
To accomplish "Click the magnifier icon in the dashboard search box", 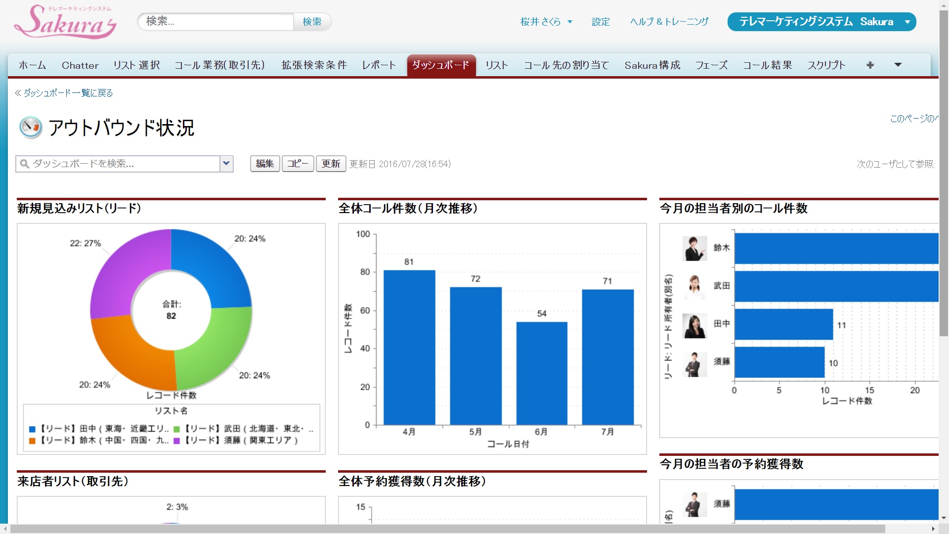I will point(24,164).
